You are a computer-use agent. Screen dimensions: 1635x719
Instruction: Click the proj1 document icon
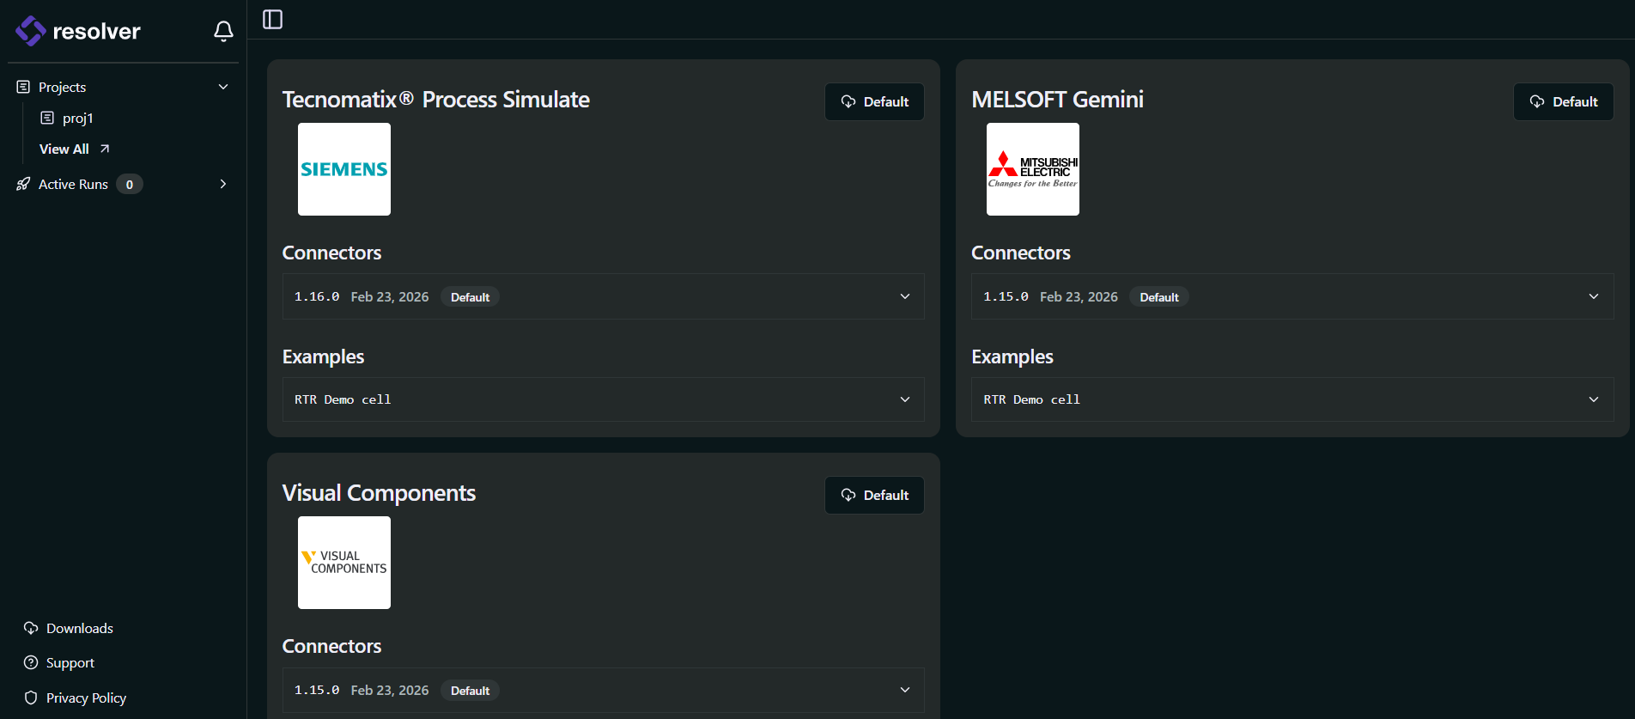click(x=47, y=118)
